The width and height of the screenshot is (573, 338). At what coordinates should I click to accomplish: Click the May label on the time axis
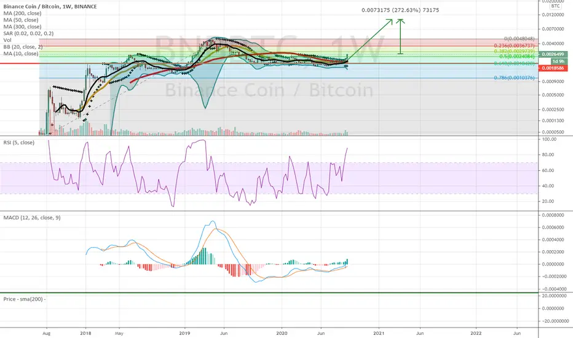(119, 333)
